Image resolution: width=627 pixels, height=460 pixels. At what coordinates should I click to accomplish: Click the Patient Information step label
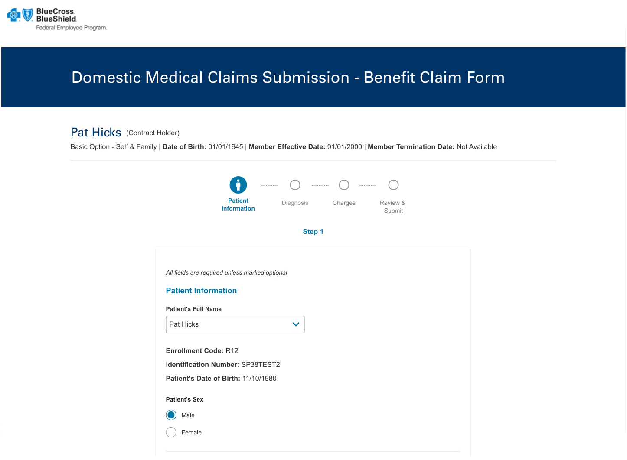(x=238, y=204)
